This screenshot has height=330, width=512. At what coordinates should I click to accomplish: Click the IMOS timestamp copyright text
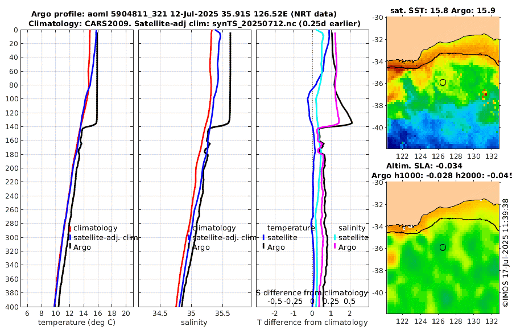(506, 253)
